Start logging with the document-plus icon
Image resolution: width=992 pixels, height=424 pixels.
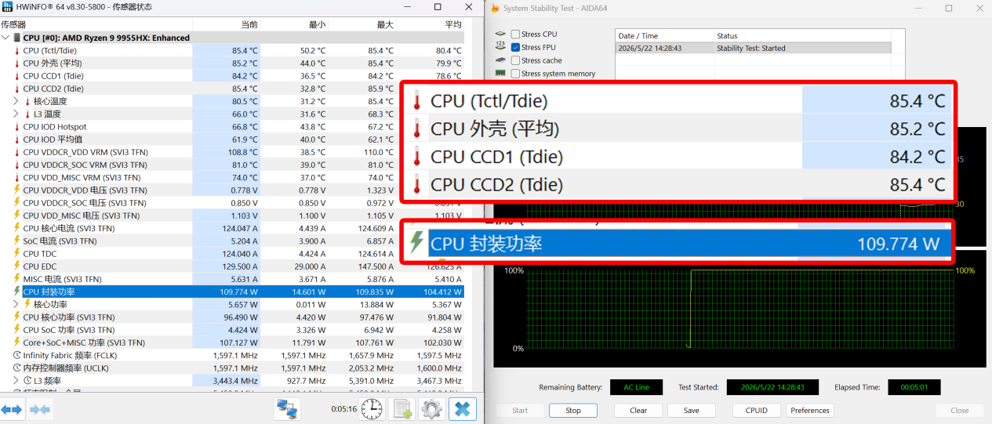403,409
